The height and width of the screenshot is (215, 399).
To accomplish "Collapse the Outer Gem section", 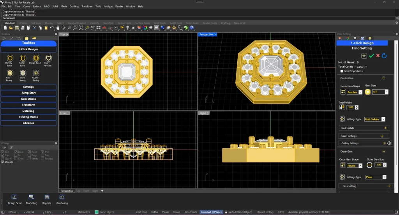I will [x=384, y=152].
